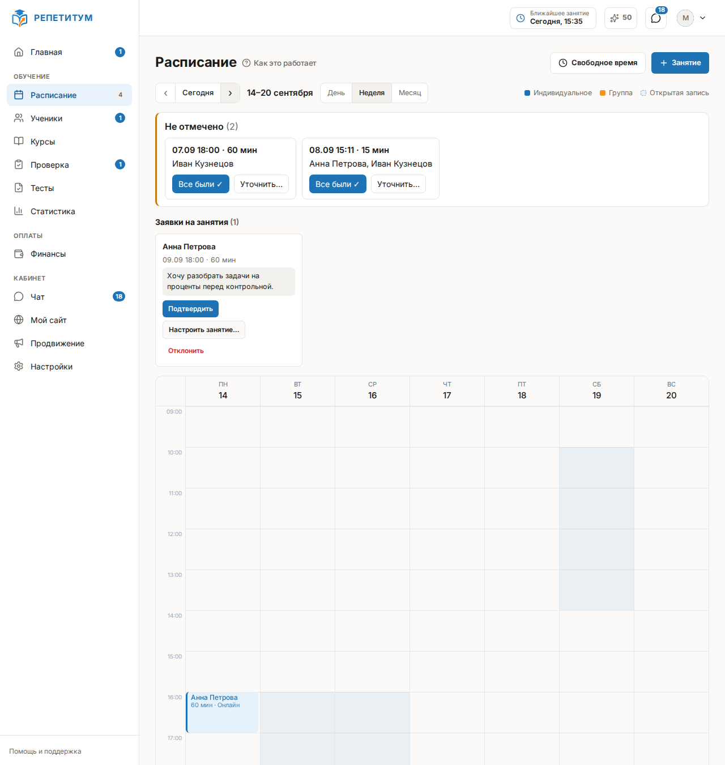Viewport: 725px width, 765px height.
Task: Go to next week arrow
Action: pyautogui.click(x=230, y=93)
